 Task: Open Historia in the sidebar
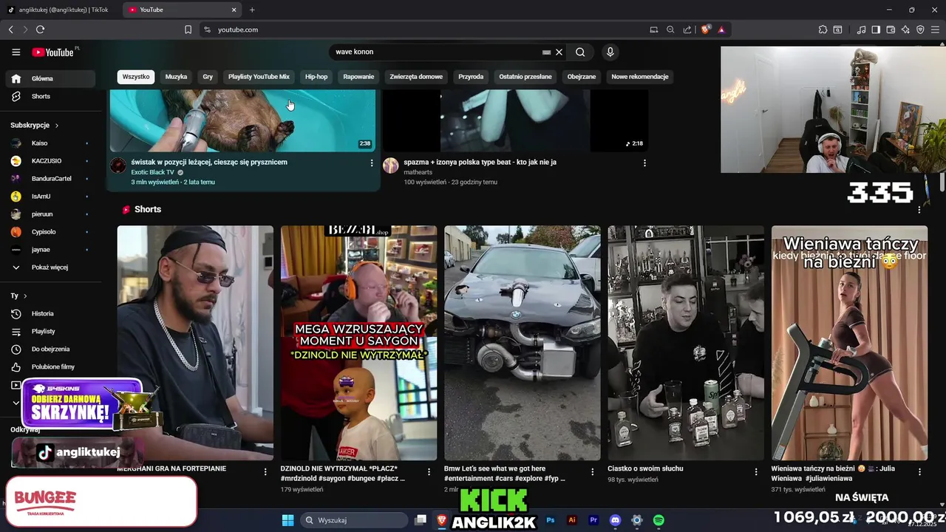click(x=50, y=313)
